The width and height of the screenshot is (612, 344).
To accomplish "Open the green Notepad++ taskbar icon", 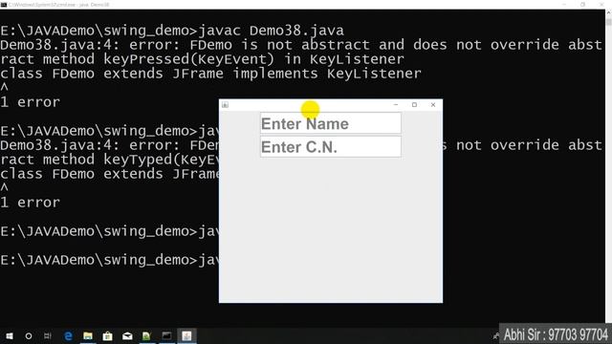I will 146,335.
